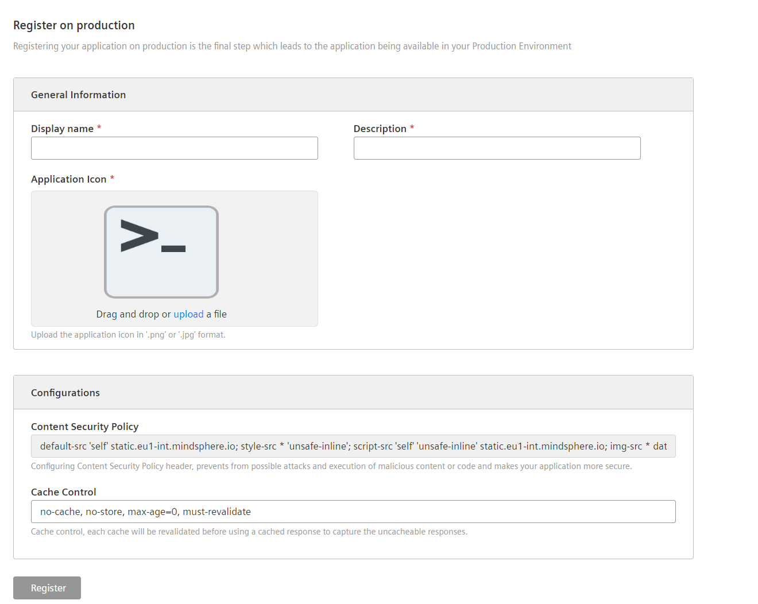This screenshot has width=758, height=604.
Task: Click the Configurations section header
Action: (65, 392)
